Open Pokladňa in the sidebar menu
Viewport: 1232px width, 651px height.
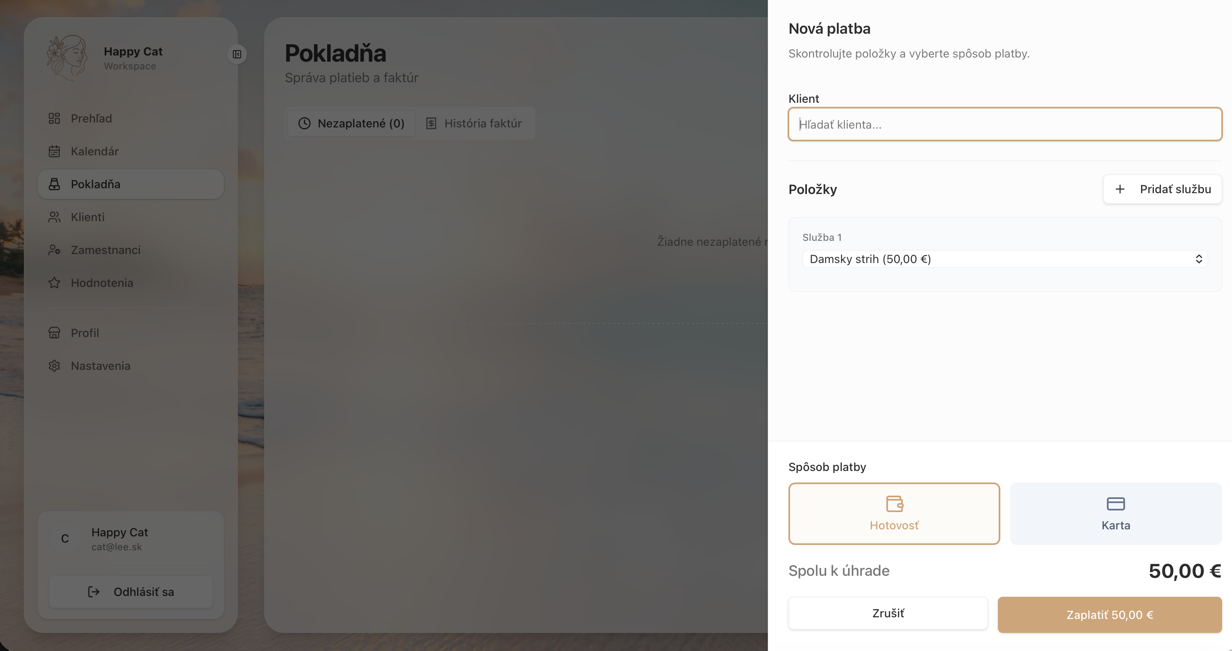coord(130,185)
